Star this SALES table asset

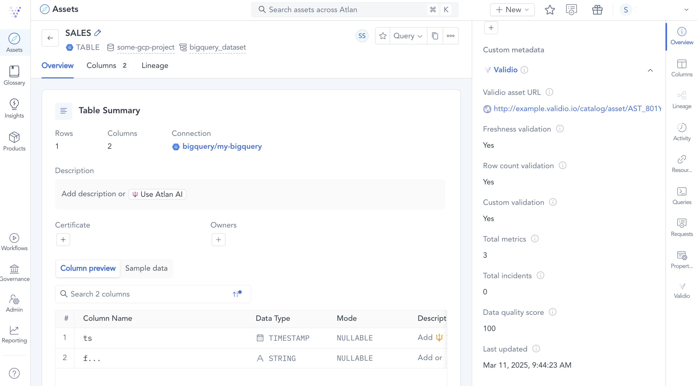click(383, 36)
